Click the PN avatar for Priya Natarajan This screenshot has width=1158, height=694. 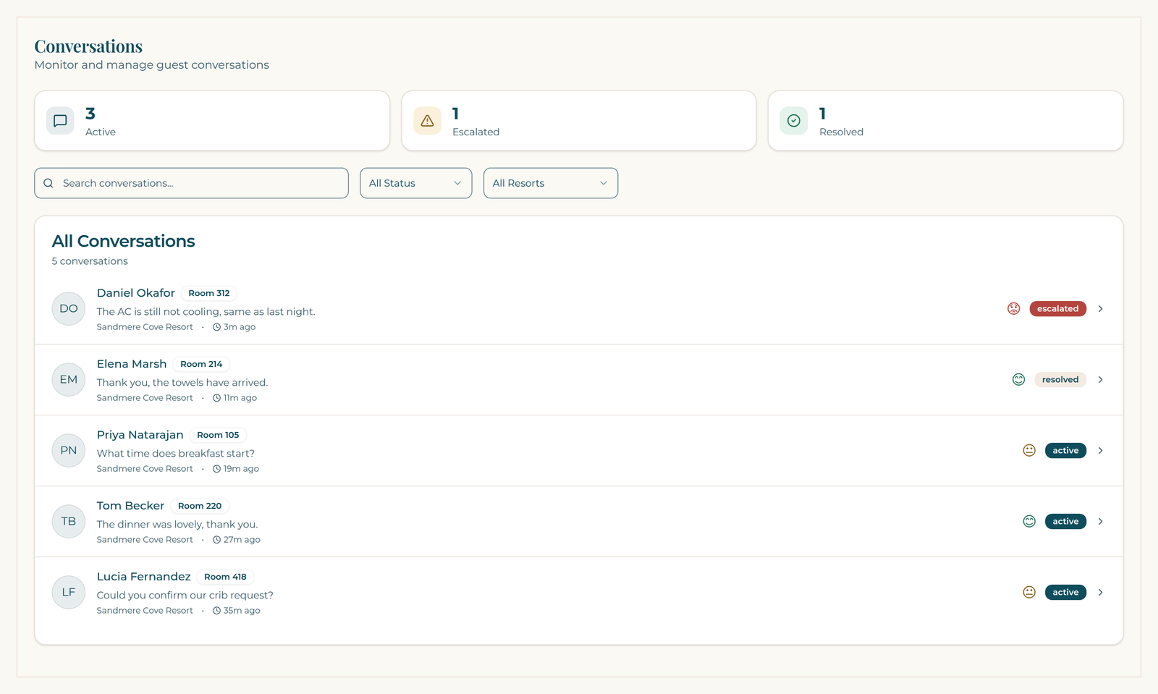tap(69, 450)
